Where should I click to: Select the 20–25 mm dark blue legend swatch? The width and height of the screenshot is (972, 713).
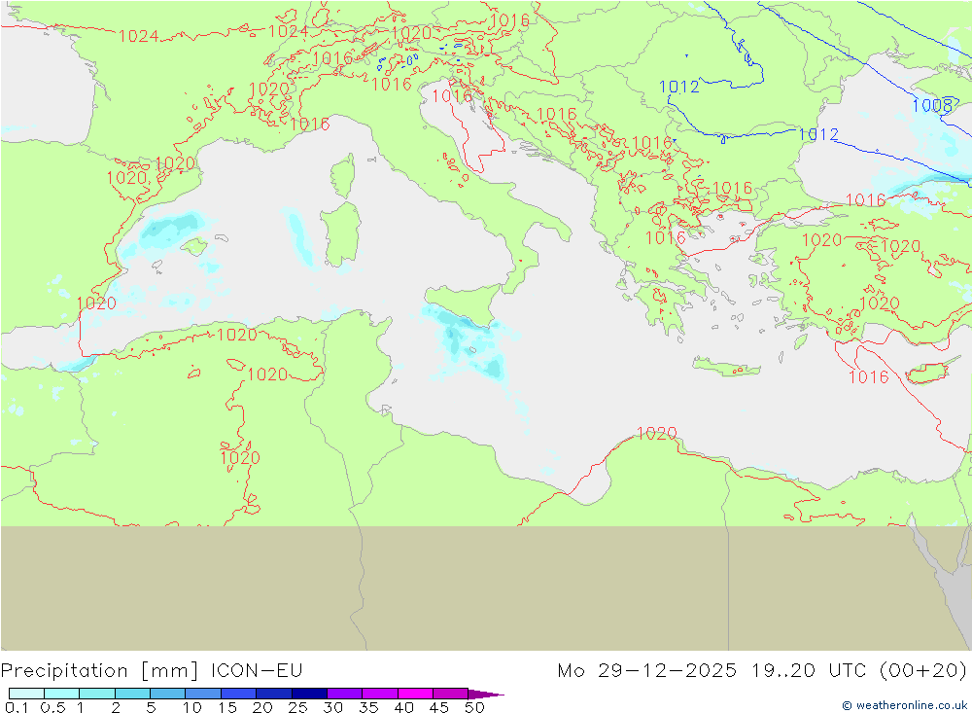pyautogui.click(x=273, y=694)
